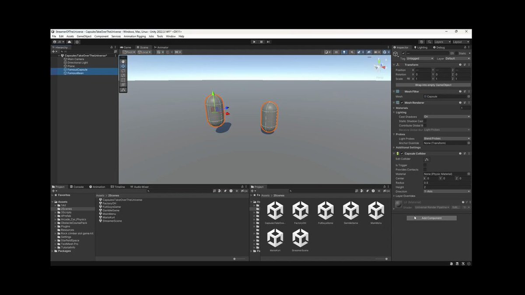Open the GameObject menu

pos(84,36)
